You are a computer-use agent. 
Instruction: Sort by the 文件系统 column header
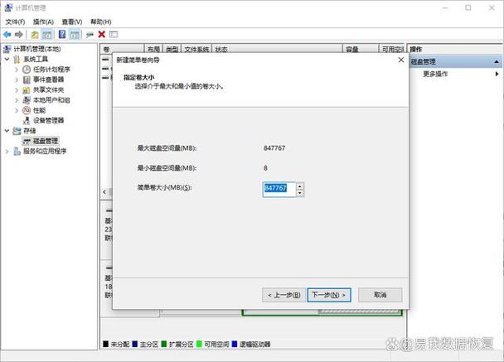coord(196,49)
